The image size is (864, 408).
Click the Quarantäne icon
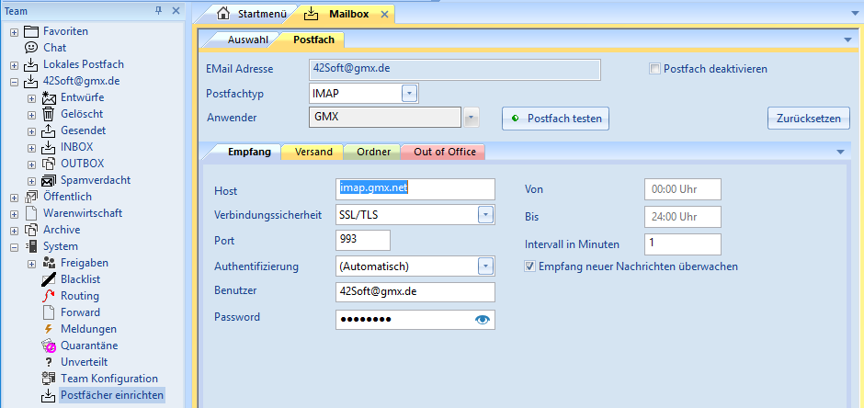point(49,346)
